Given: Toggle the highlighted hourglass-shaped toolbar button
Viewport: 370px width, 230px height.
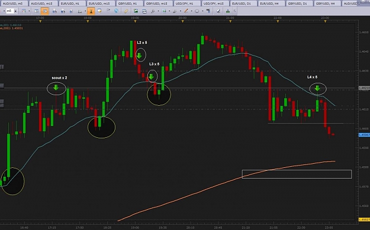Looking at the screenshot, I should tap(91, 11).
